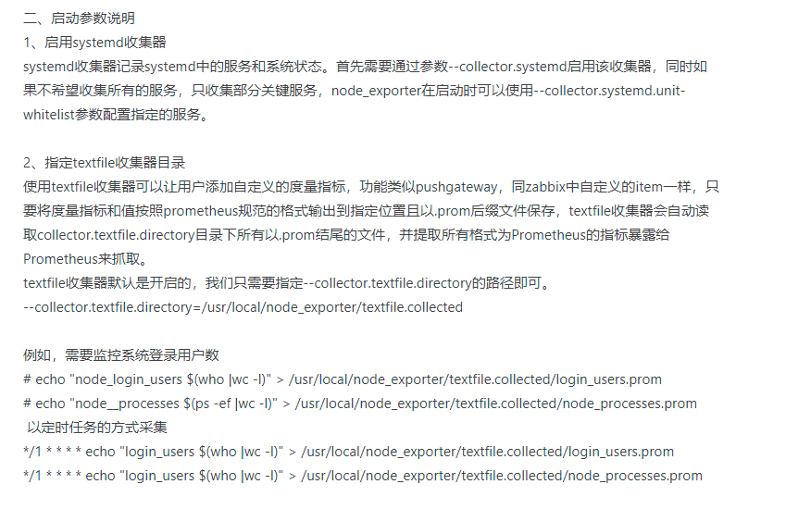This screenshot has height=509, width=786.
Task: Click the text .prom后缀文件保存
Action: 495,211
